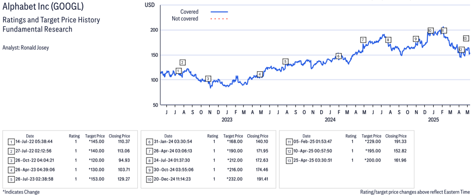Screen dimensions: 475x195
Task: Click the date '20-Dec-24 11:14:23'
Action: coord(172,179)
